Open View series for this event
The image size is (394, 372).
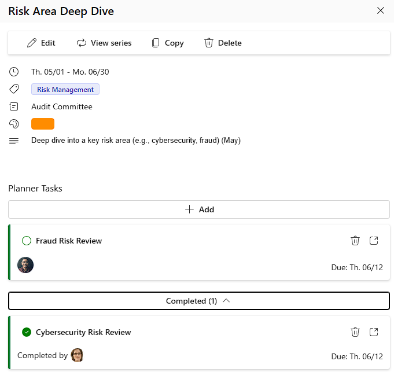tap(104, 43)
